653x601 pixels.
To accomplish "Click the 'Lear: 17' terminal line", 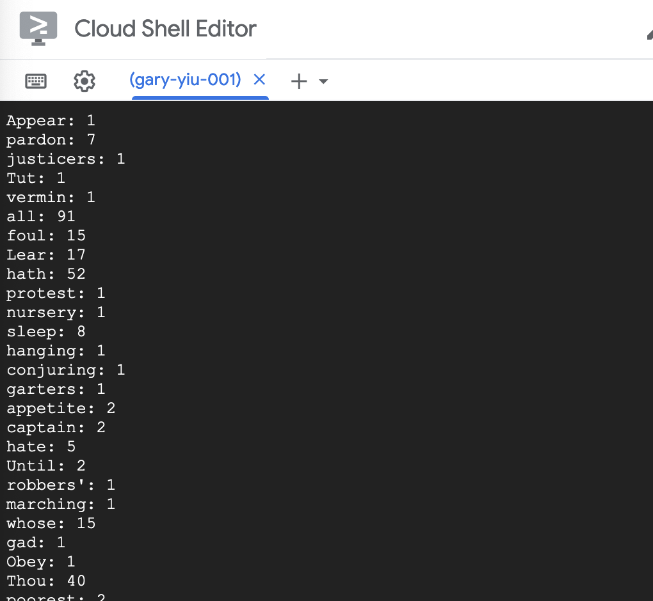I will tap(46, 254).
